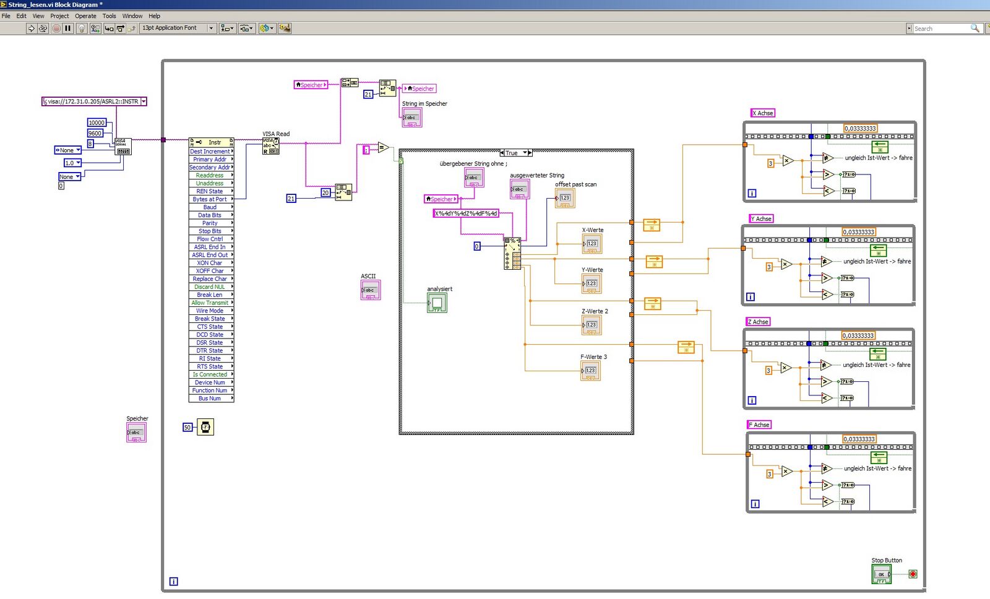Click the Search input field
Image resolution: width=990 pixels, height=599 pixels.
(940, 28)
